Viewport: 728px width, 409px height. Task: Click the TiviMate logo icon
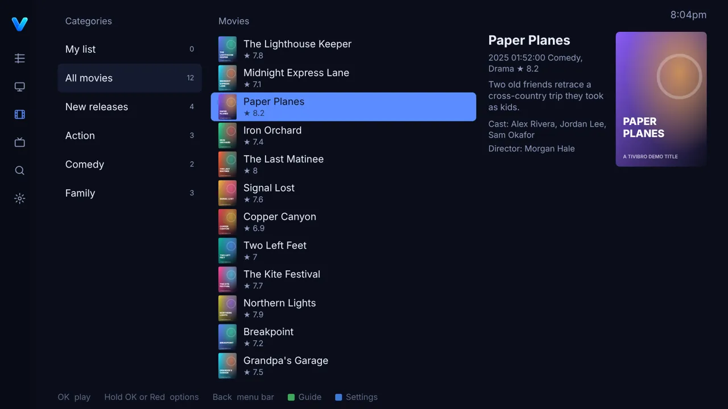point(19,24)
